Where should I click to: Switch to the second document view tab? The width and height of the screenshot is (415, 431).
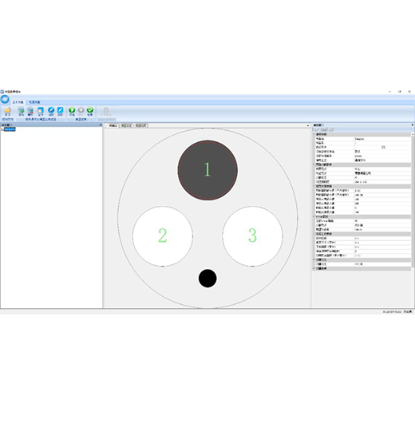[x=126, y=125]
